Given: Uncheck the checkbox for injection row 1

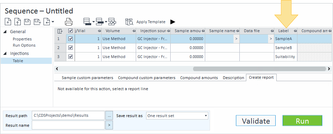Looking at the screenshot, I should coord(70,39).
